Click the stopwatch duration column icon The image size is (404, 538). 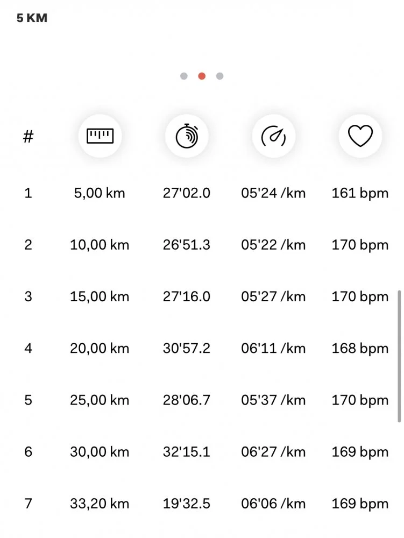[x=187, y=136]
